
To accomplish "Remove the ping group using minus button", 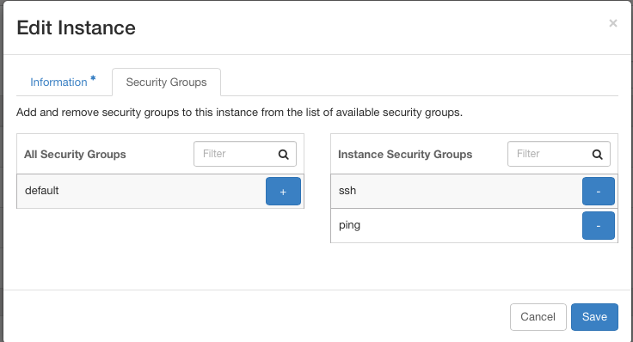I will (x=599, y=225).
